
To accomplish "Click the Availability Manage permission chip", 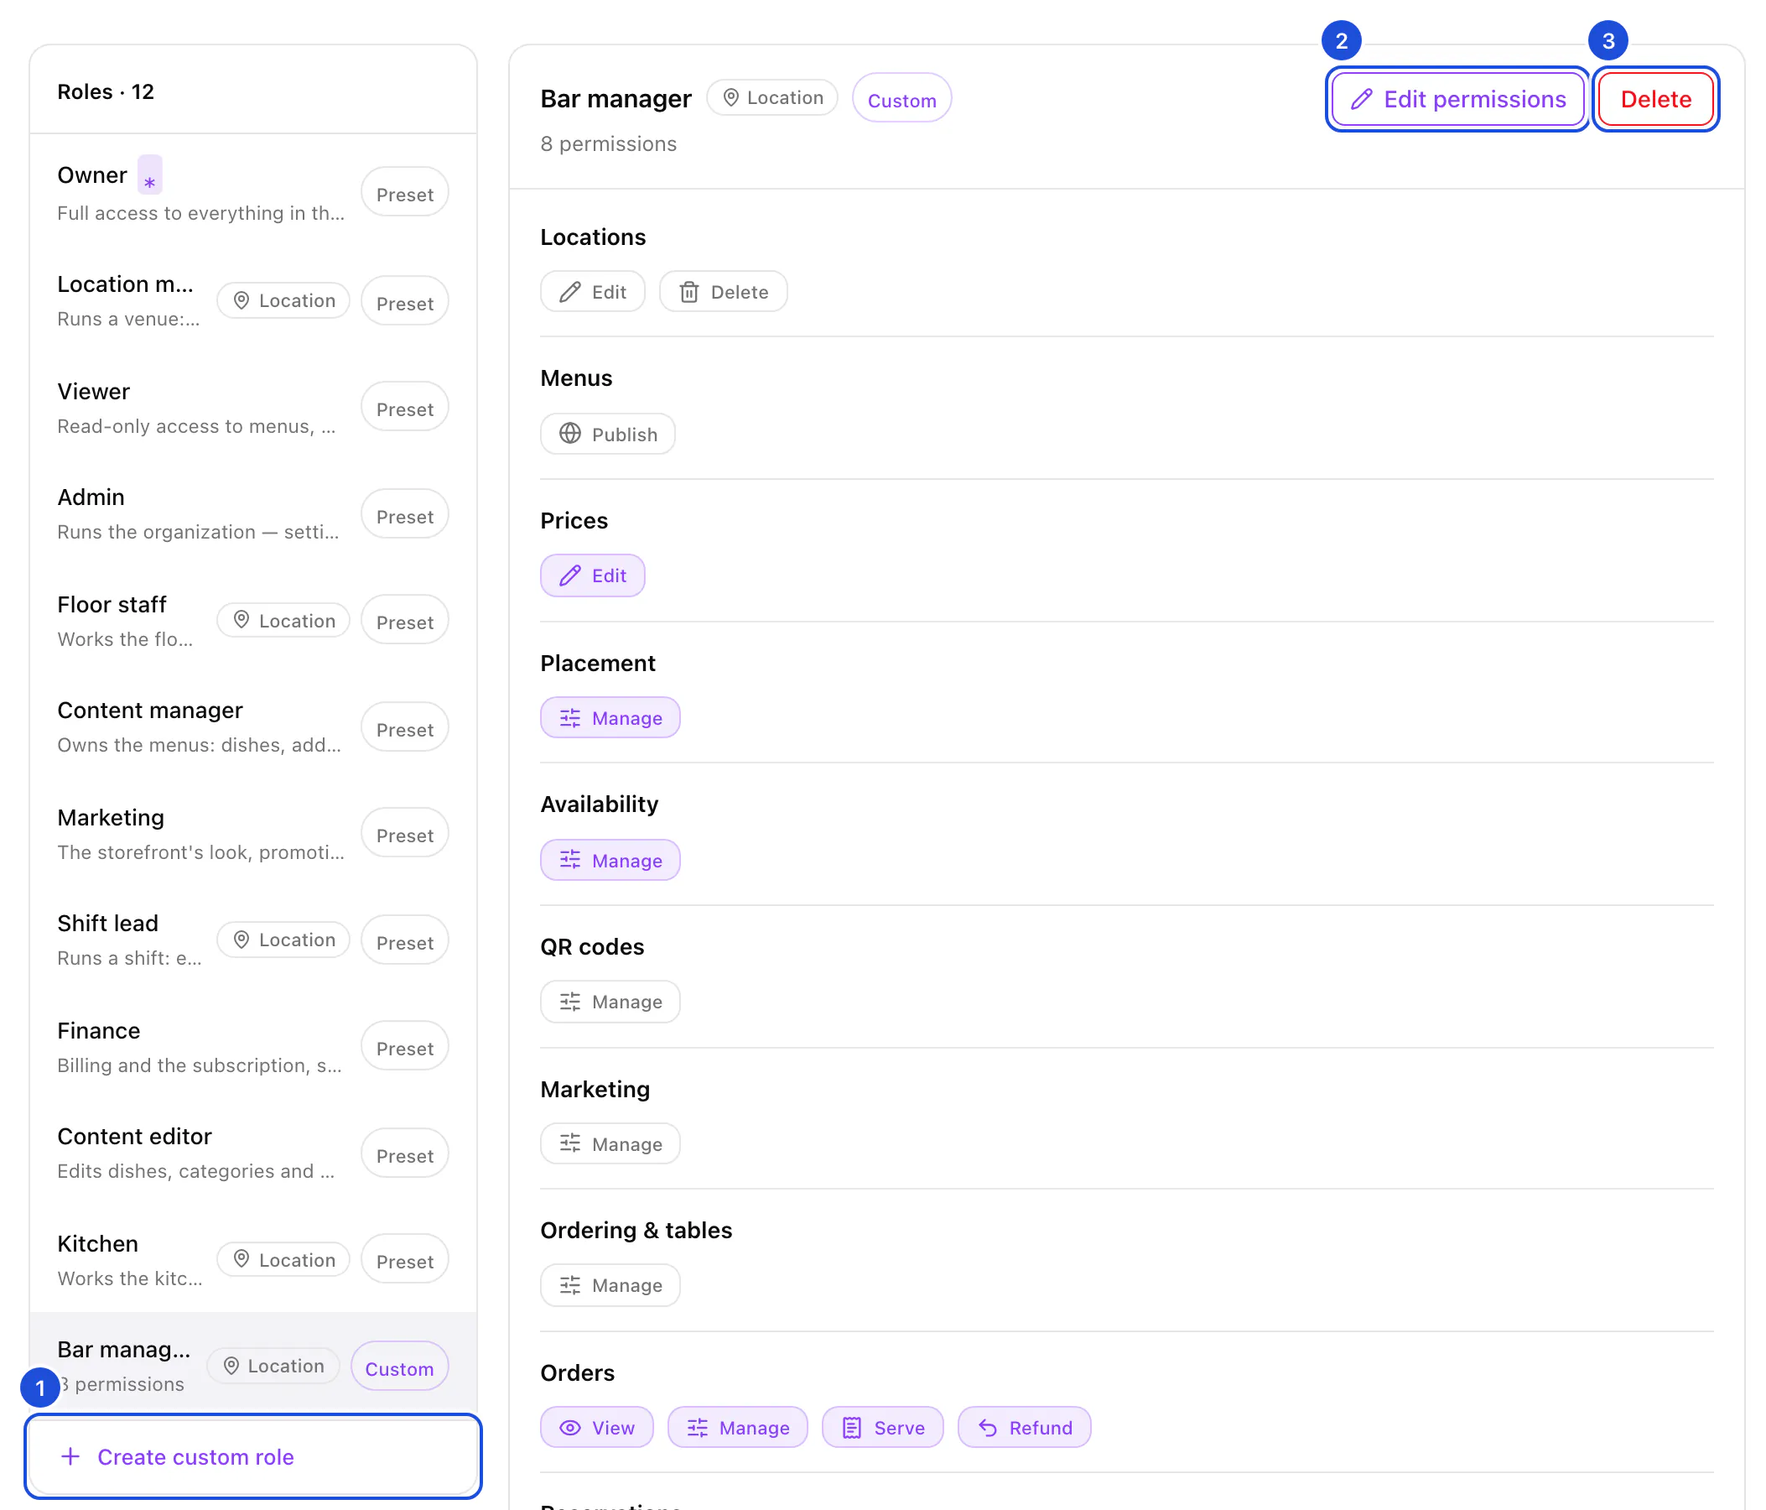I will click(x=610, y=861).
